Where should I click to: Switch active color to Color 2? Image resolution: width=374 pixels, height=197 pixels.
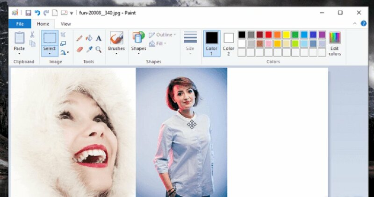[229, 42]
